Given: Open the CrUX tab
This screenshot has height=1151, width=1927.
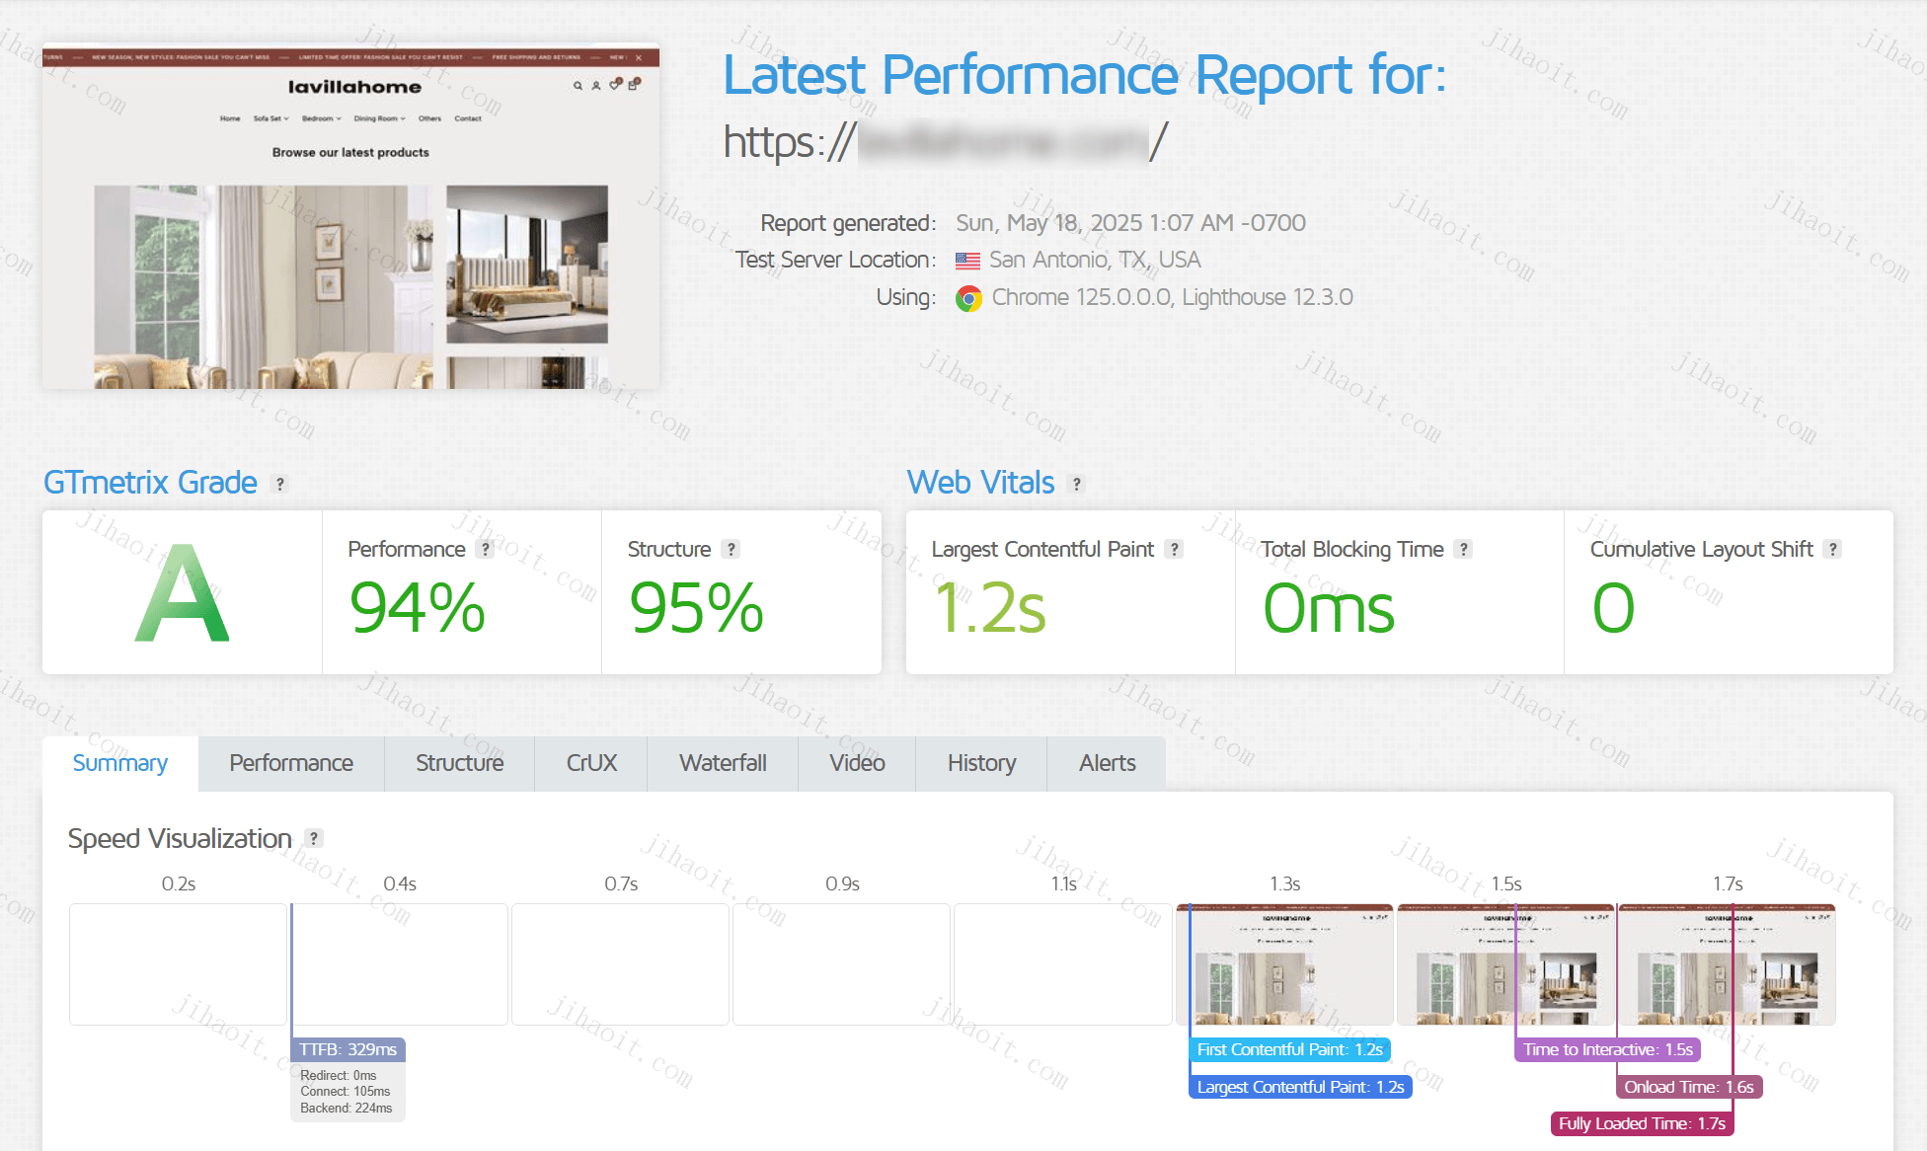Looking at the screenshot, I should 591,763.
